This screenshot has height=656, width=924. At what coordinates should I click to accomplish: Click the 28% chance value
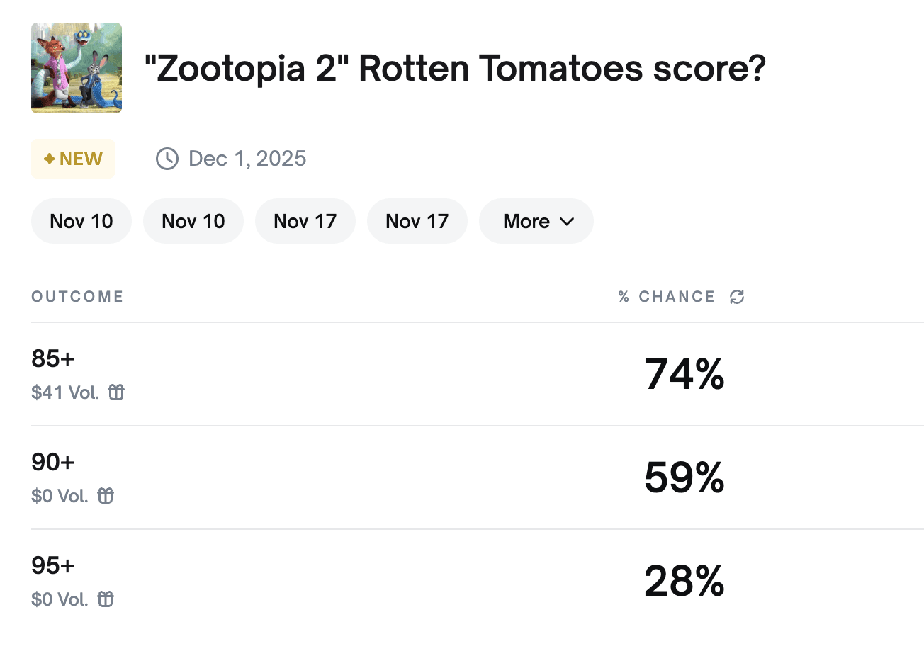pyautogui.click(x=684, y=581)
